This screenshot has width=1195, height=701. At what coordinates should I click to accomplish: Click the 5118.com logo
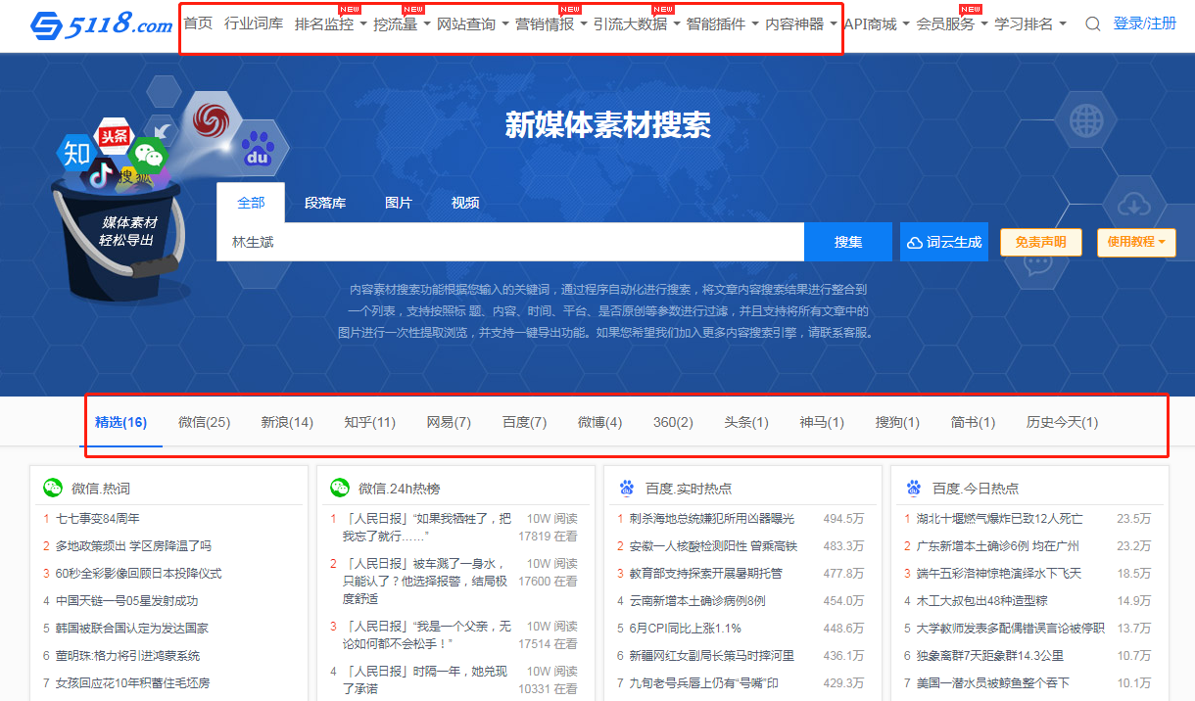coord(101,25)
